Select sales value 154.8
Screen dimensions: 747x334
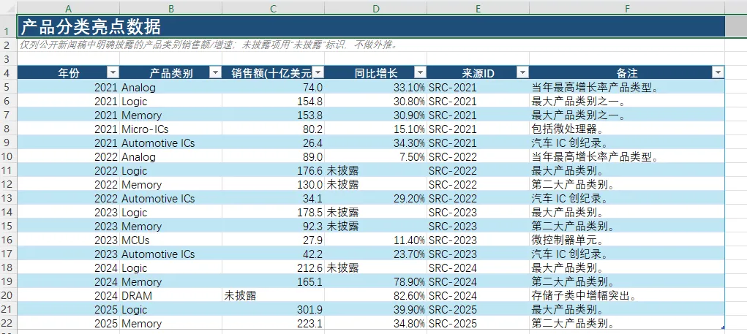click(273, 101)
